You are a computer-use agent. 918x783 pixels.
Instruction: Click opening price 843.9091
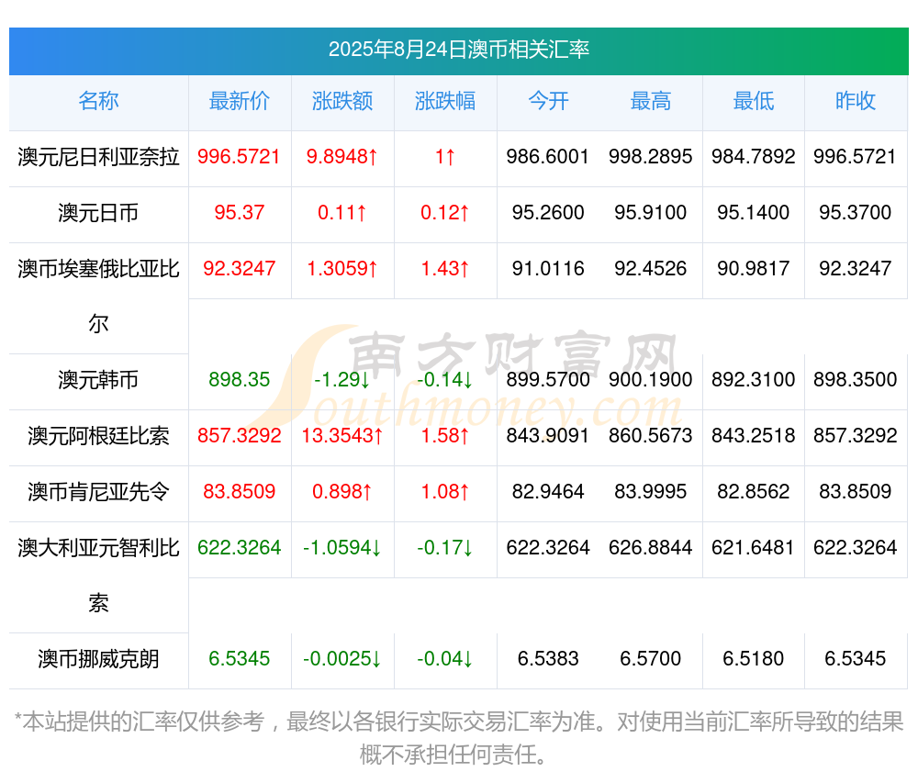click(547, 436)
